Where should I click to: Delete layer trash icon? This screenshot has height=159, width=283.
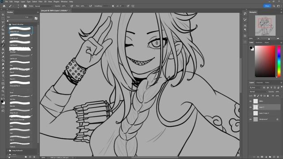[x=278, y=157]
